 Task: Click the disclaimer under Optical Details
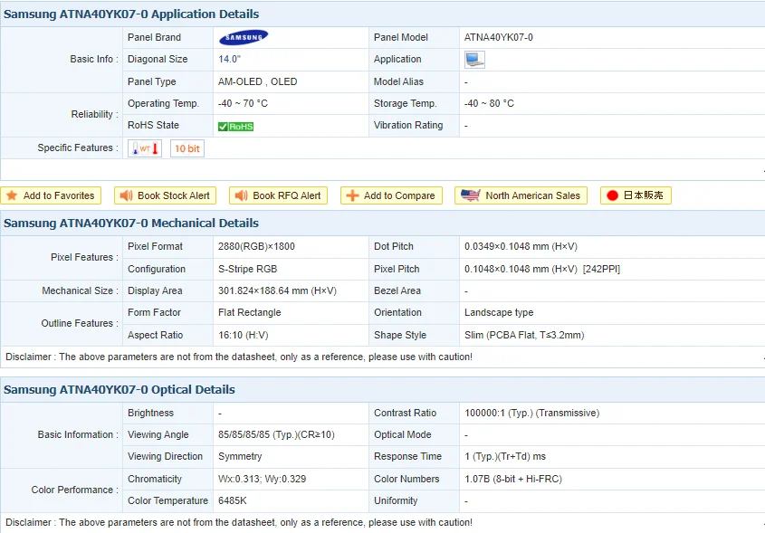[239, 523]
